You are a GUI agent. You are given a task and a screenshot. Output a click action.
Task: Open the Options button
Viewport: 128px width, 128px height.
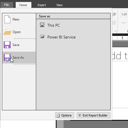pyautogui.click(x=65, y=115)
